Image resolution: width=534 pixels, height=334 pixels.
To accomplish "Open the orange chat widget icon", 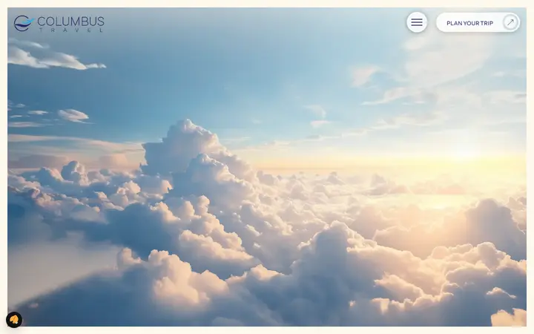I will 14,320.
